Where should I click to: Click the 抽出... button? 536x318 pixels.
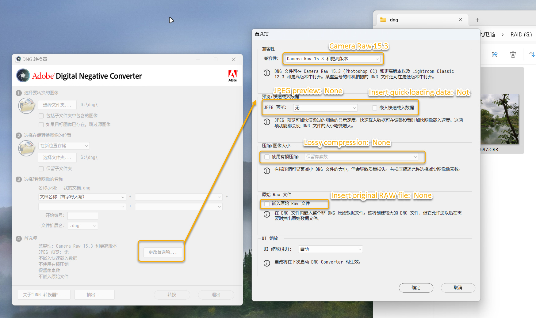click(94, 295)
